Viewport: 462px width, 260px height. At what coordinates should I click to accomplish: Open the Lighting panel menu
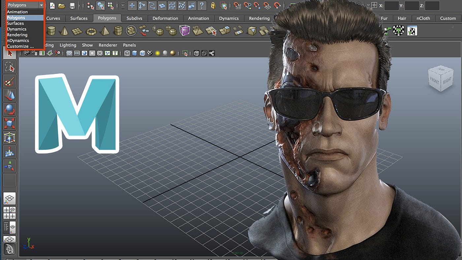point(68,45)
